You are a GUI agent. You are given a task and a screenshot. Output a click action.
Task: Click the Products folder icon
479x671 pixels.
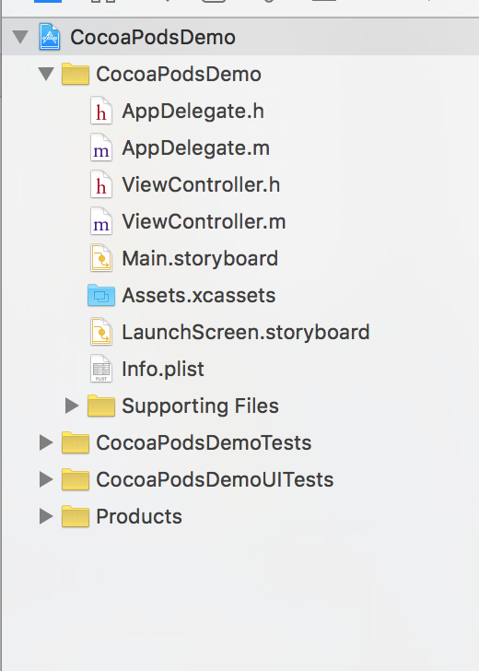click(x=76, y=516)
